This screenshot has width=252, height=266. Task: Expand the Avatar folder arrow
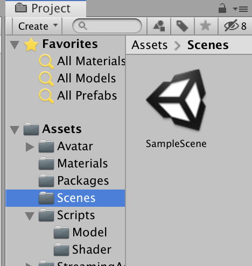tap(30, 147)
